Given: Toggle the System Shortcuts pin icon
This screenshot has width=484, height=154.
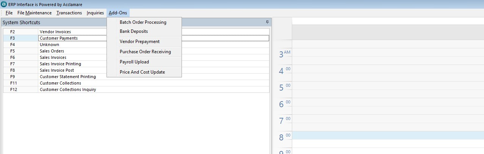Looking at the screenshot, I should 267,22.
